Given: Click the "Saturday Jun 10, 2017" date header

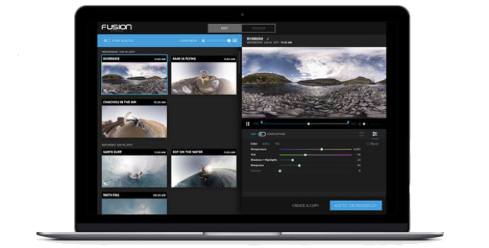Looking at the screenshot, I should coord(117,145).
